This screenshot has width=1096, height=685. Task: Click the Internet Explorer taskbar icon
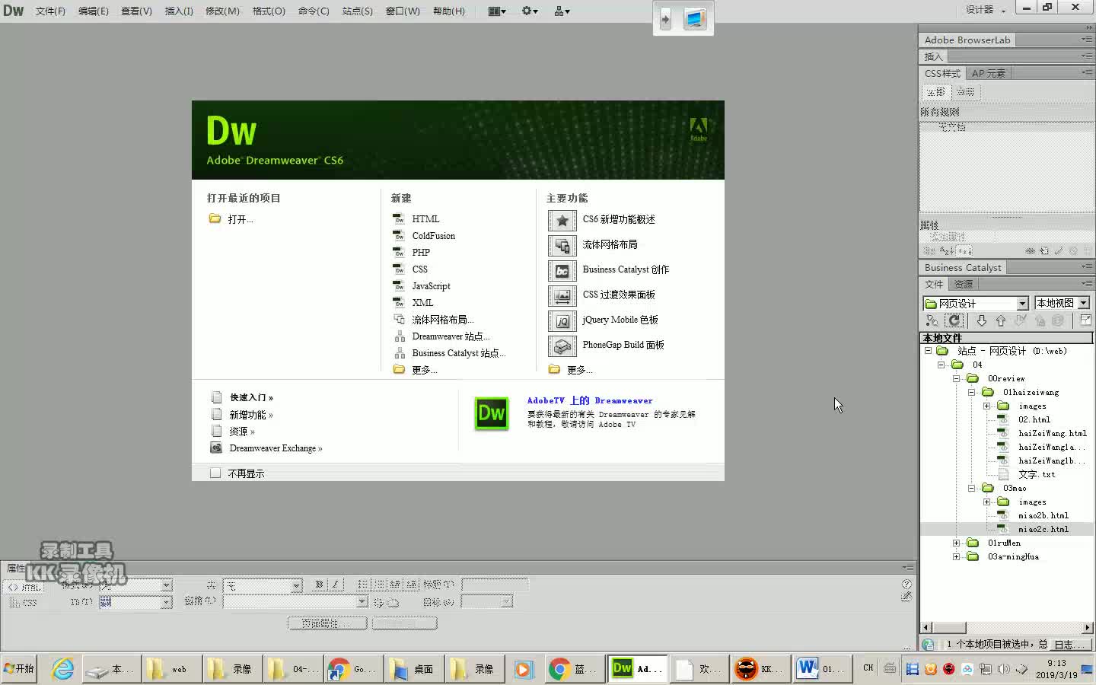click(62, 669)
